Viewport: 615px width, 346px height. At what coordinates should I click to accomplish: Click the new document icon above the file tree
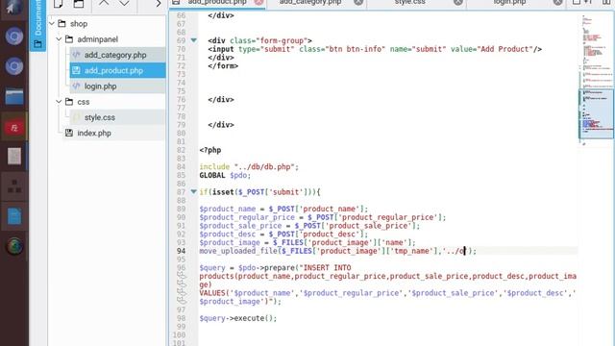(58, 4)
